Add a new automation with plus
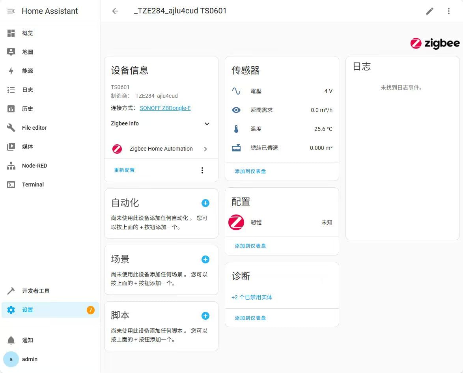Image resolution: width=463 pixels, height=373 pixels. 205,203
